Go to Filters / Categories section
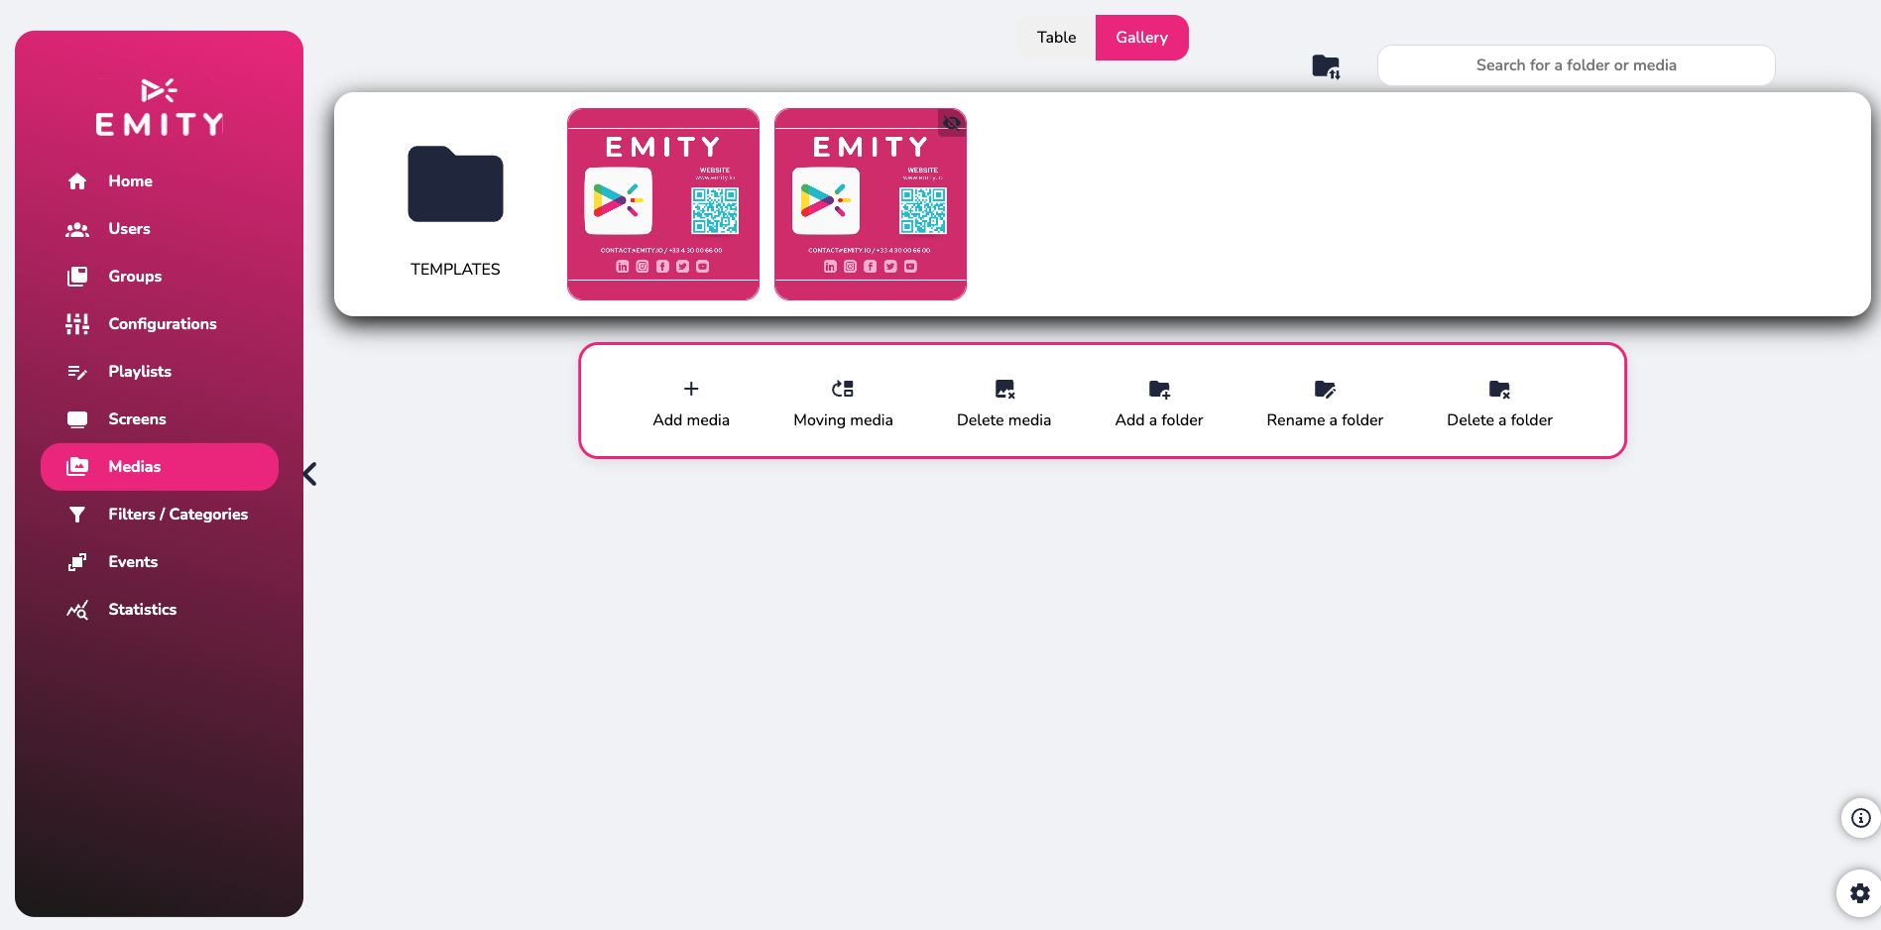Viewport: 1881px width, 930px height. point(177,515)
